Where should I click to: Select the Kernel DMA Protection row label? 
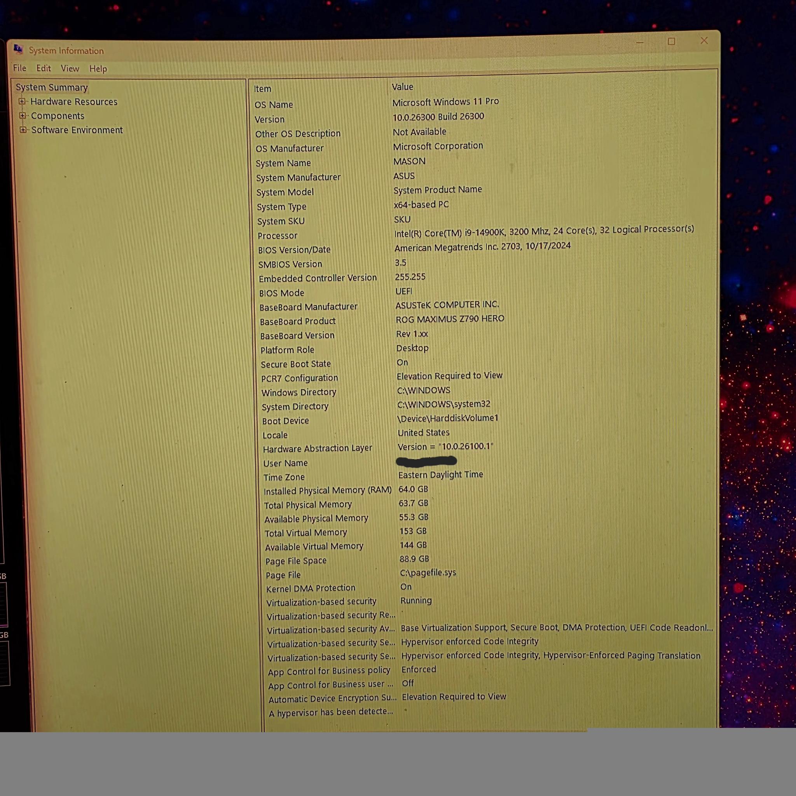311,588
